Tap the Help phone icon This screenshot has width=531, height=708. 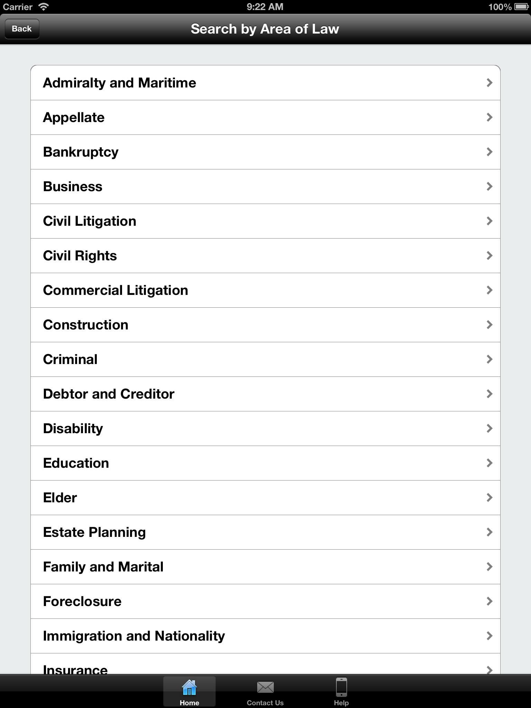pos(341,688)
